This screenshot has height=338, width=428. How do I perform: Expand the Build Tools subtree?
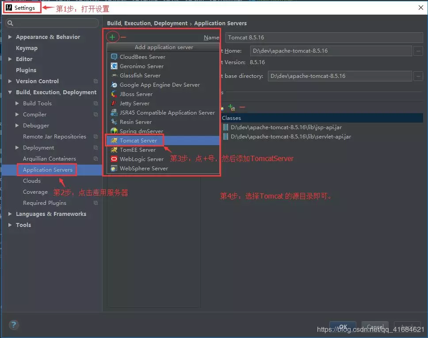click(x=17, y=103)
